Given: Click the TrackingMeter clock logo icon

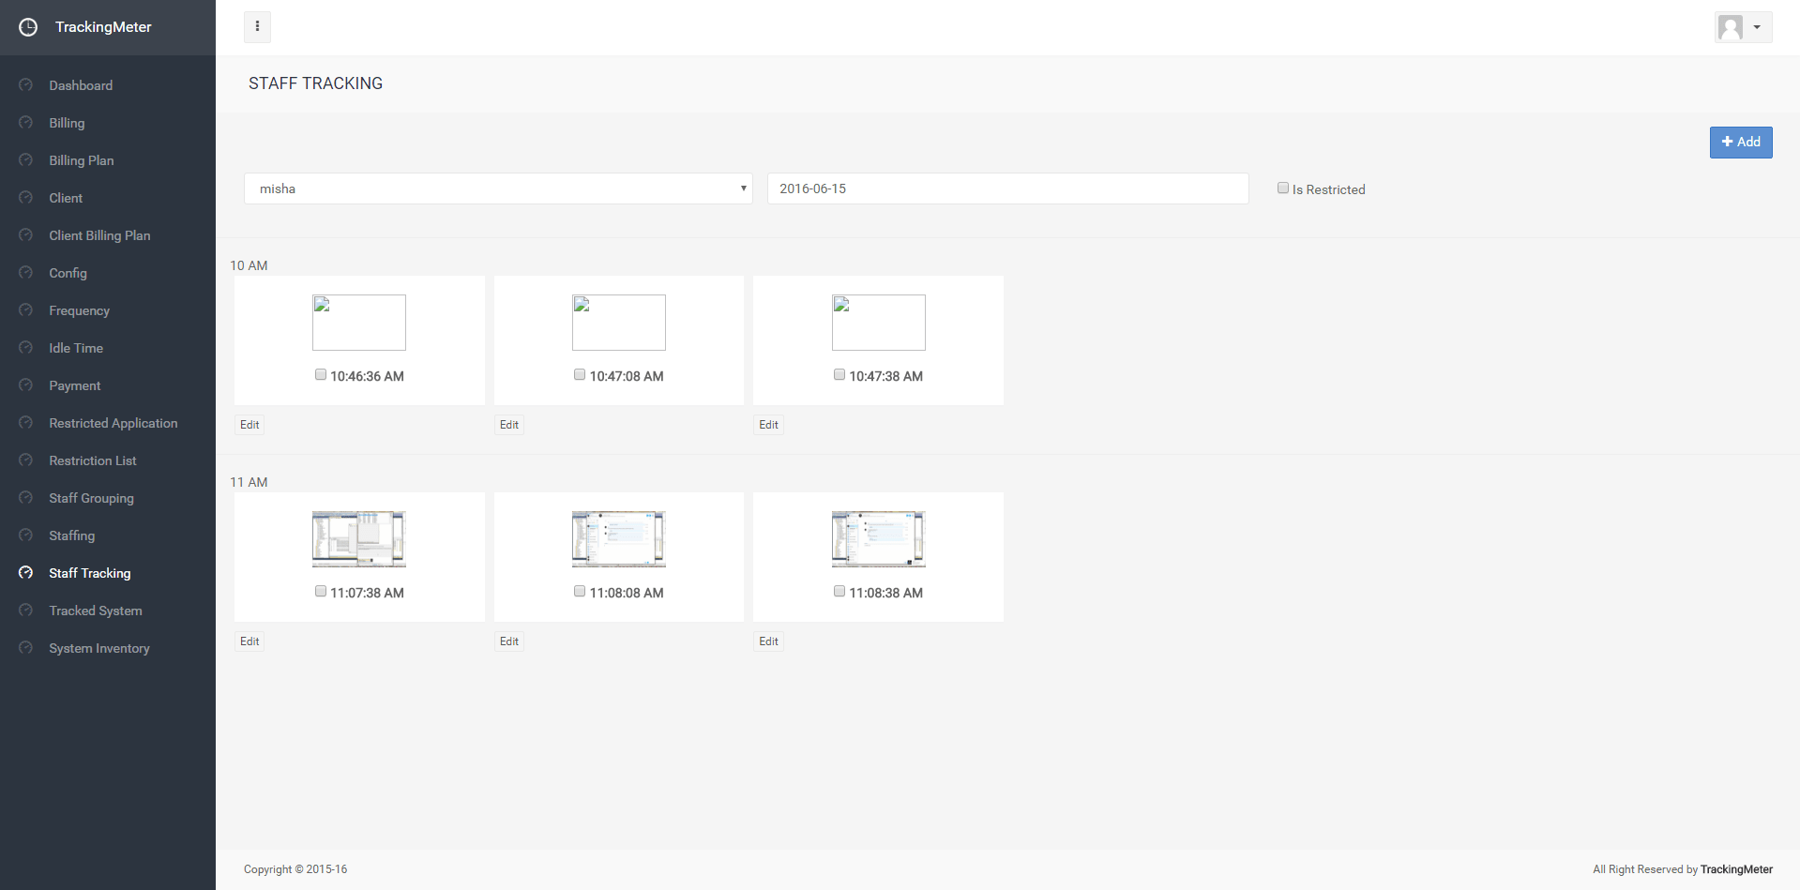Looking at the screenshot, I should [x=28, y=27].
